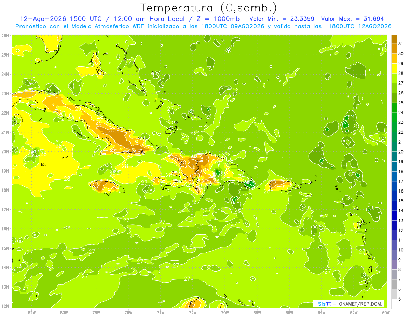Image resolution: width=410 pixels, height=317 pixels.
Task: Select the yellow legend swatch between 28 and 29
Action: coord(394,68)
